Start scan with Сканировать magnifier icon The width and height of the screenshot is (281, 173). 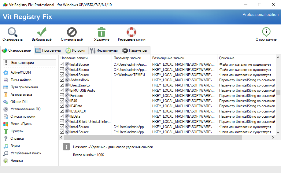tap(12, 32)
